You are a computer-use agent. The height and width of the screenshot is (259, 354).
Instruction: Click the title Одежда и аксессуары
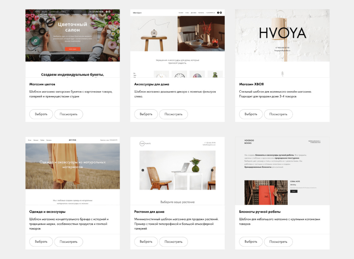[x=47, y=212]
